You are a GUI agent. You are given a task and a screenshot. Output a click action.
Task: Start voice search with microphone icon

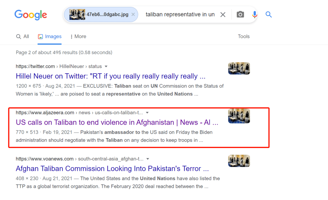pyautogui.click(x=255, y=15)
